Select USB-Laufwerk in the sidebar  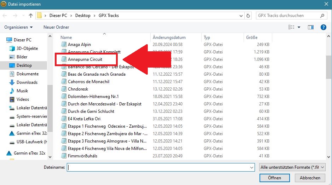(31, 142)
